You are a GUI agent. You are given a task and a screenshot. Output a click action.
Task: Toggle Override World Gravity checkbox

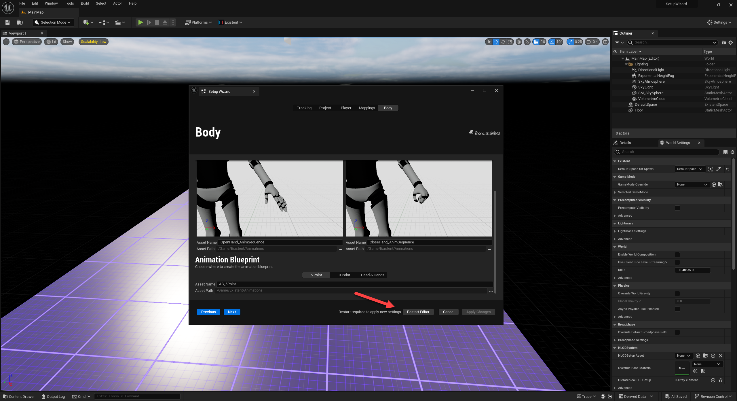click(x=677, y=294)
